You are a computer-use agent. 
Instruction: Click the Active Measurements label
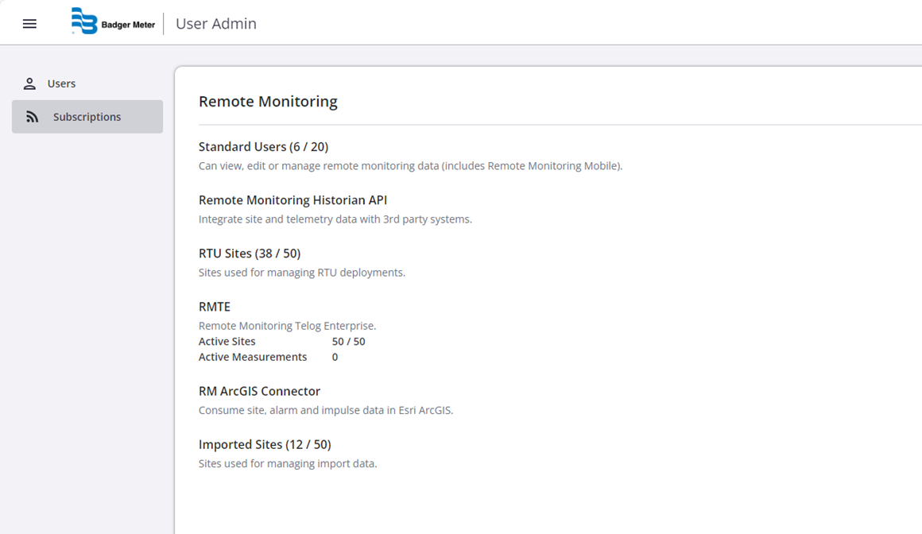click(253, 358)
